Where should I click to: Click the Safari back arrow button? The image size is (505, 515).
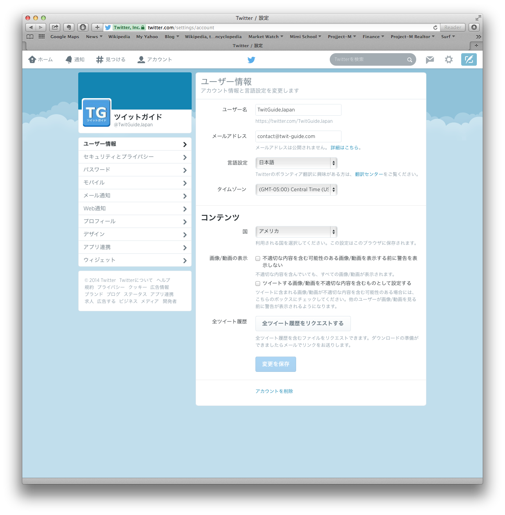31,27
